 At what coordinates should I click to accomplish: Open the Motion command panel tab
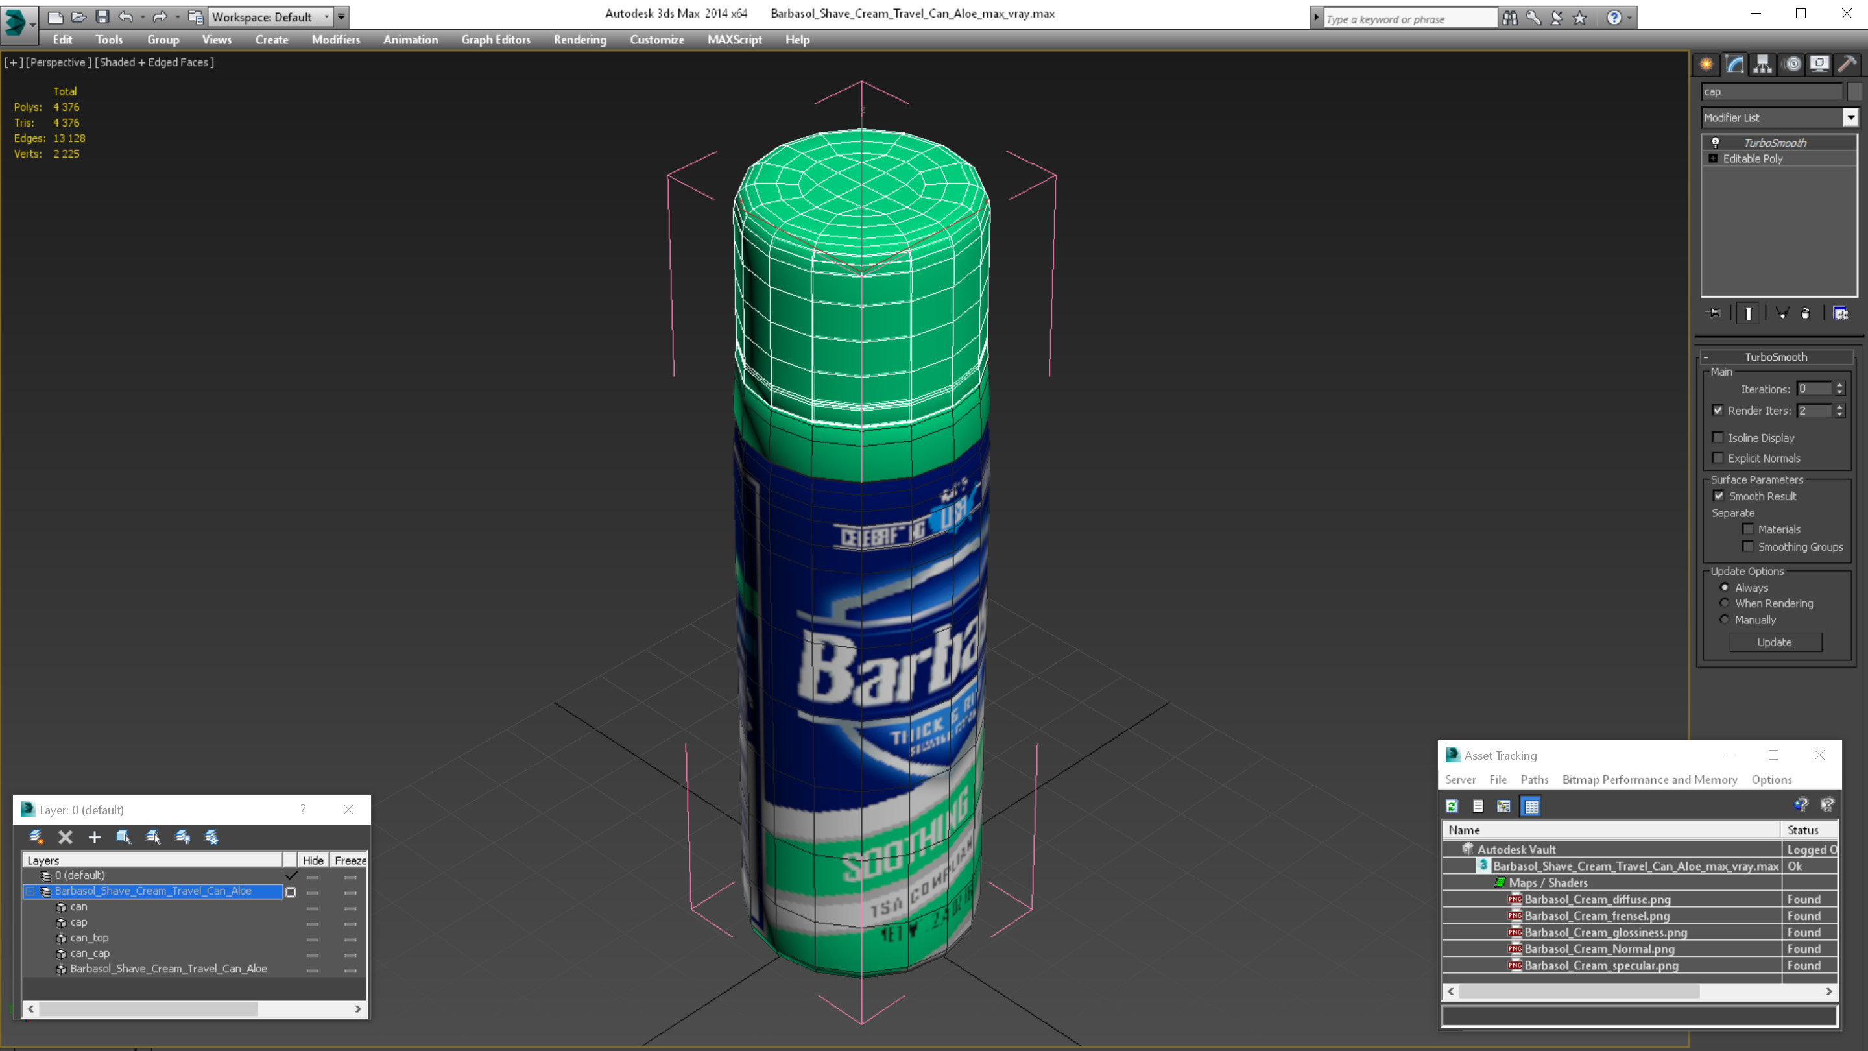(x=1792, y=65)
